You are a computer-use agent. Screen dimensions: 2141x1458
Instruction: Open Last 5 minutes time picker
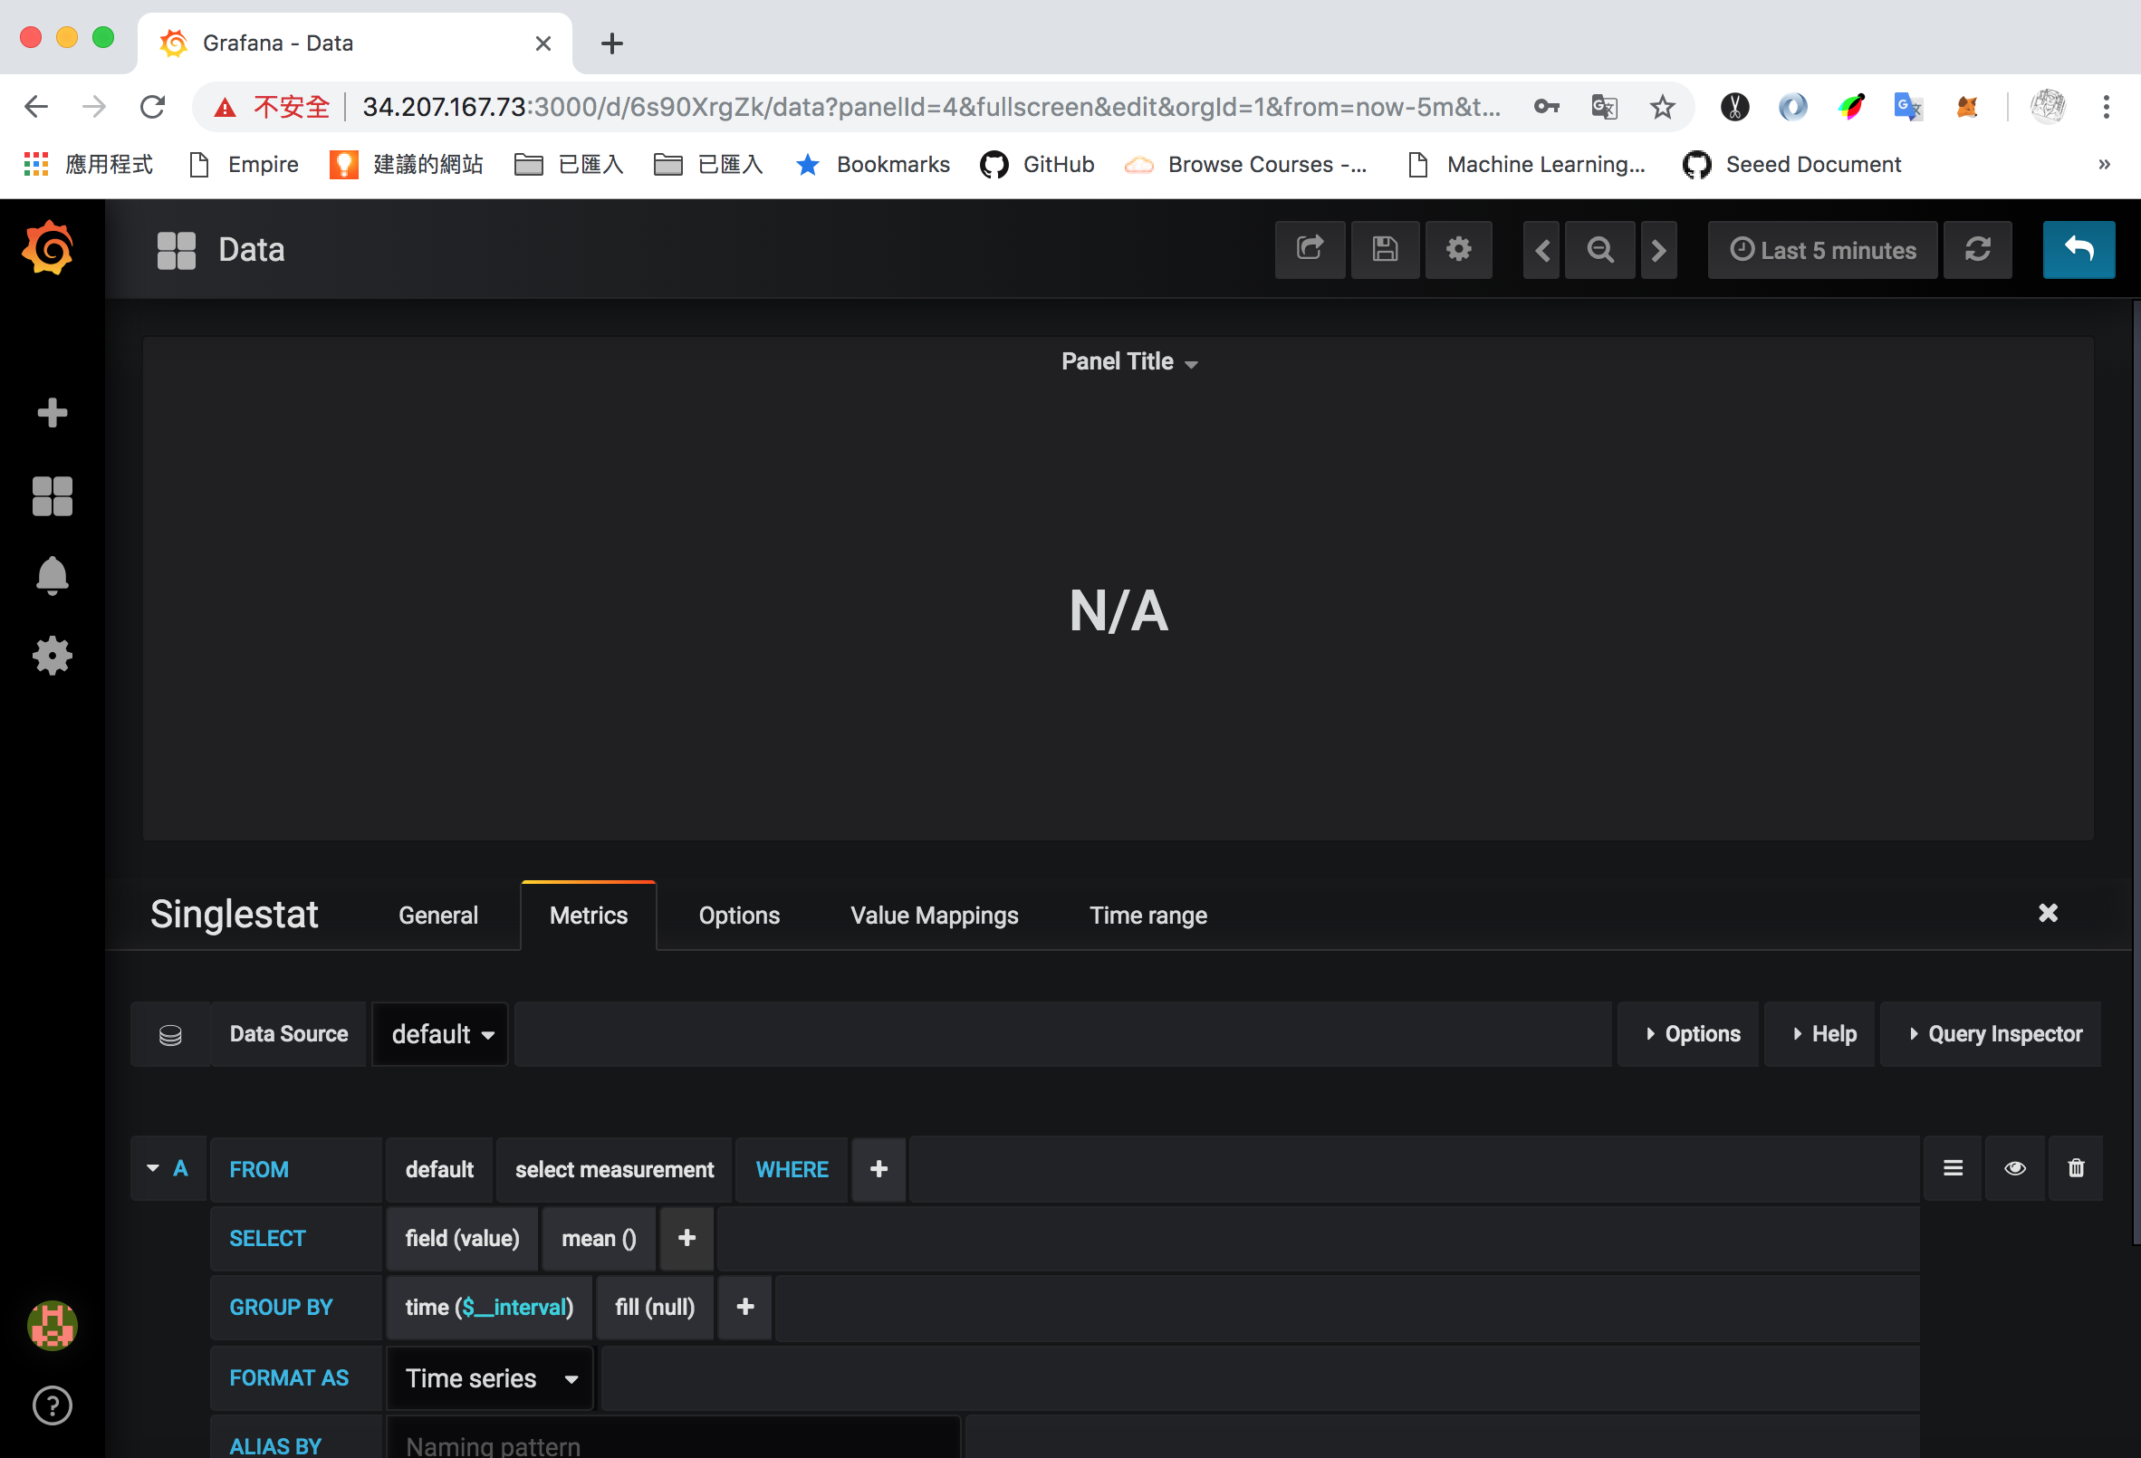tap(1822, 250)
